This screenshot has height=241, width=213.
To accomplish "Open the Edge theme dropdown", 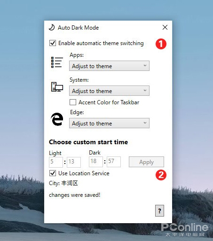I will coord(109,123).
